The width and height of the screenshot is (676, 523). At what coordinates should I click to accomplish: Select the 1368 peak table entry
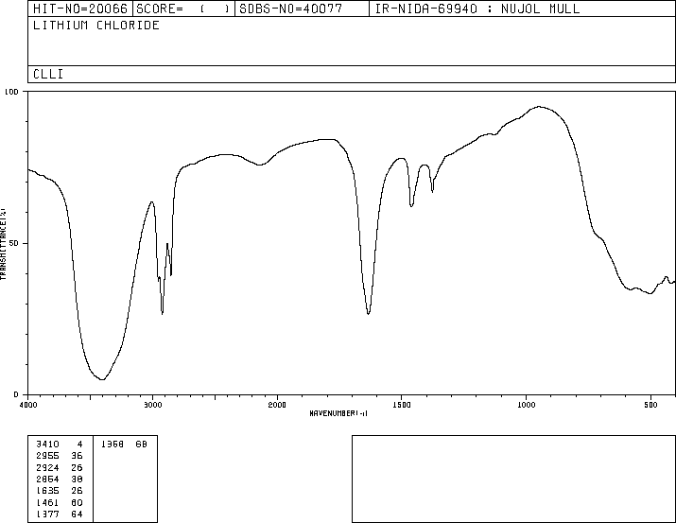pos(124,445)
